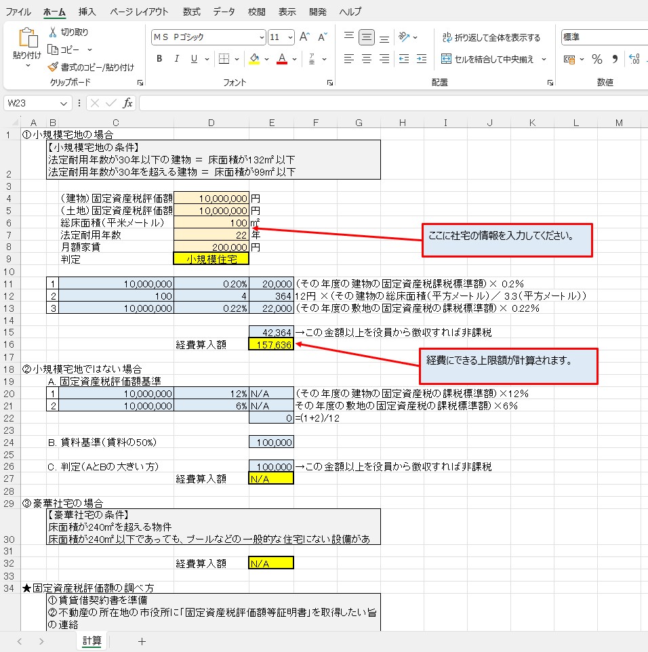Click the Cut (切り取り) scissors icon

54,32
